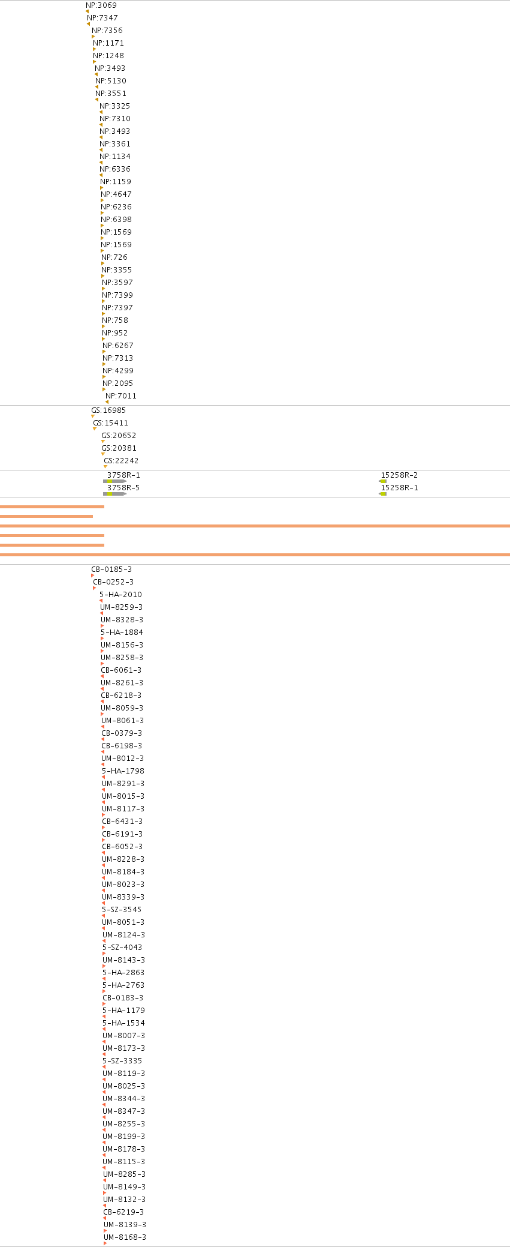Select the CB-6061-3 label

tap(121, 670)
